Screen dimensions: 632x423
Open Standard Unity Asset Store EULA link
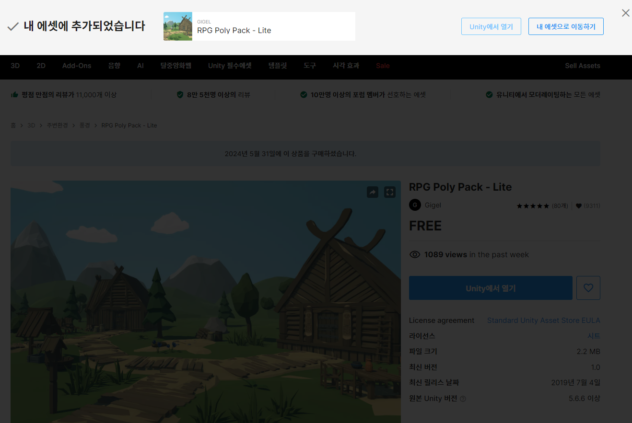544,320
